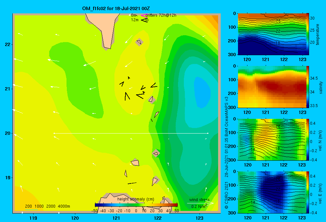This screenshot has width=326, height=222.
Task: Click the vel. N section panel
Action: coord(272,139)
